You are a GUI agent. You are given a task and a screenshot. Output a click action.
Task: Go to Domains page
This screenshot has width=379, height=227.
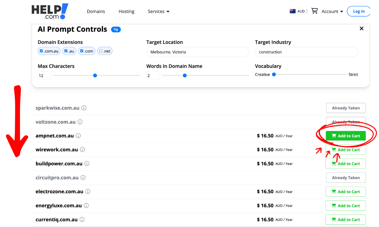pyautogui.click(x=96, y=12)
